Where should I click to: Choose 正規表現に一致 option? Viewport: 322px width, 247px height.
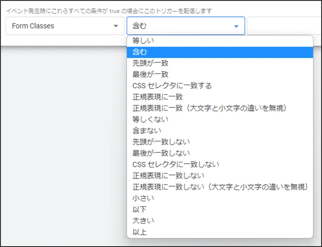click(x=157, y=97)
